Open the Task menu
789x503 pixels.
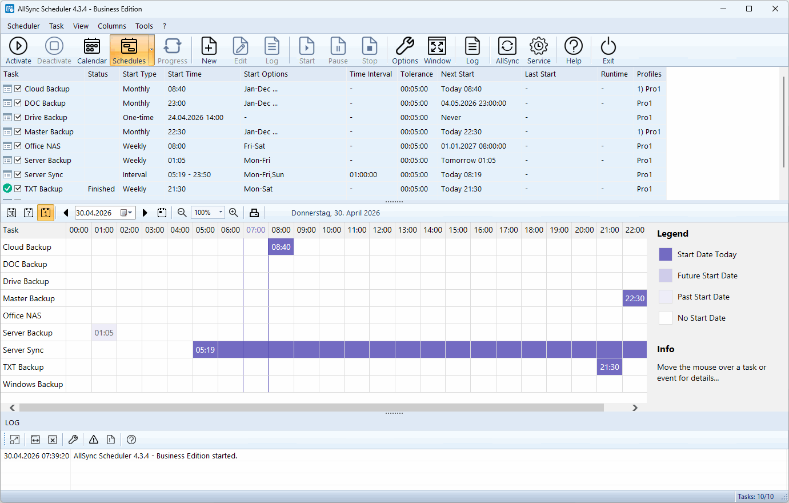(56, 26)
